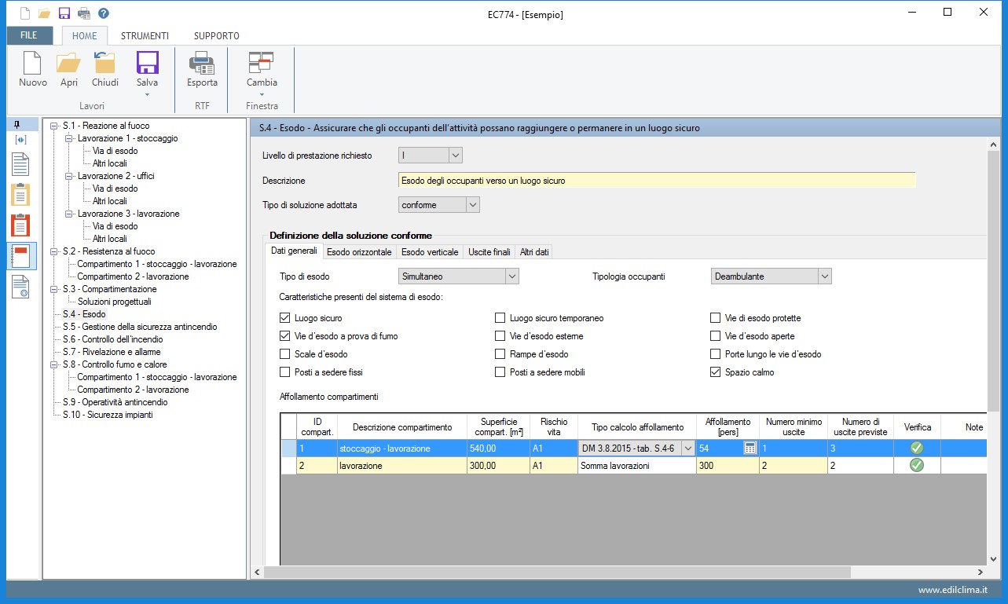Click the 300,00 superficie cell

[x=499, y=466]
